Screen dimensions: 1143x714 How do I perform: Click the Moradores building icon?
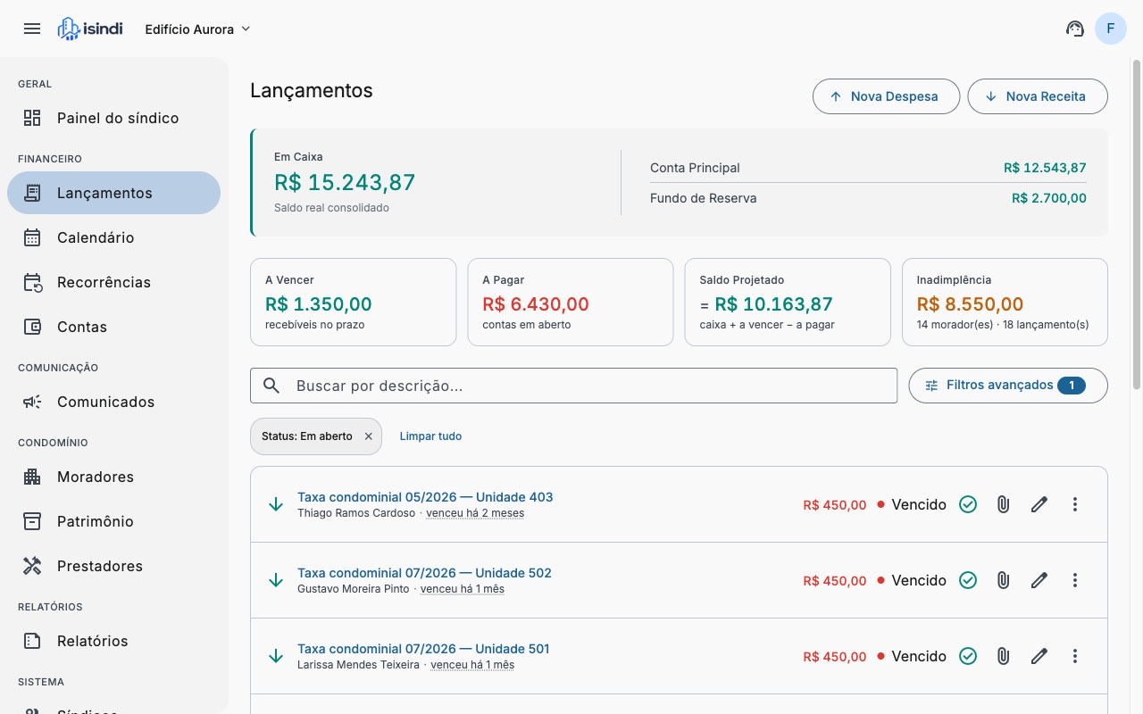tap(32, 477)
